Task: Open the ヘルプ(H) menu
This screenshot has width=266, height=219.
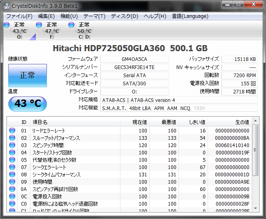Action: 155,16
